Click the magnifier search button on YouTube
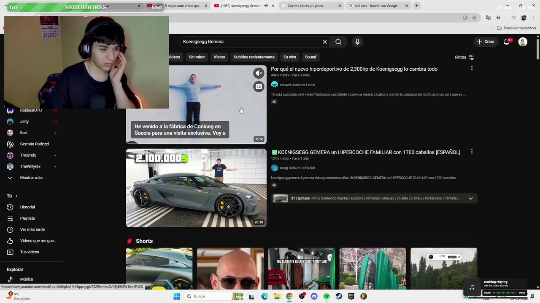The width and height of the screenshot is (540, 303). tap(338, 42)
